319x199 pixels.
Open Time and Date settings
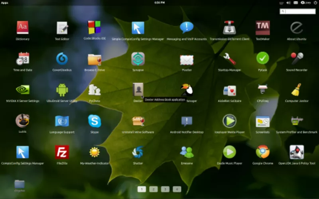pyautogui.click(x=23, y=59)
